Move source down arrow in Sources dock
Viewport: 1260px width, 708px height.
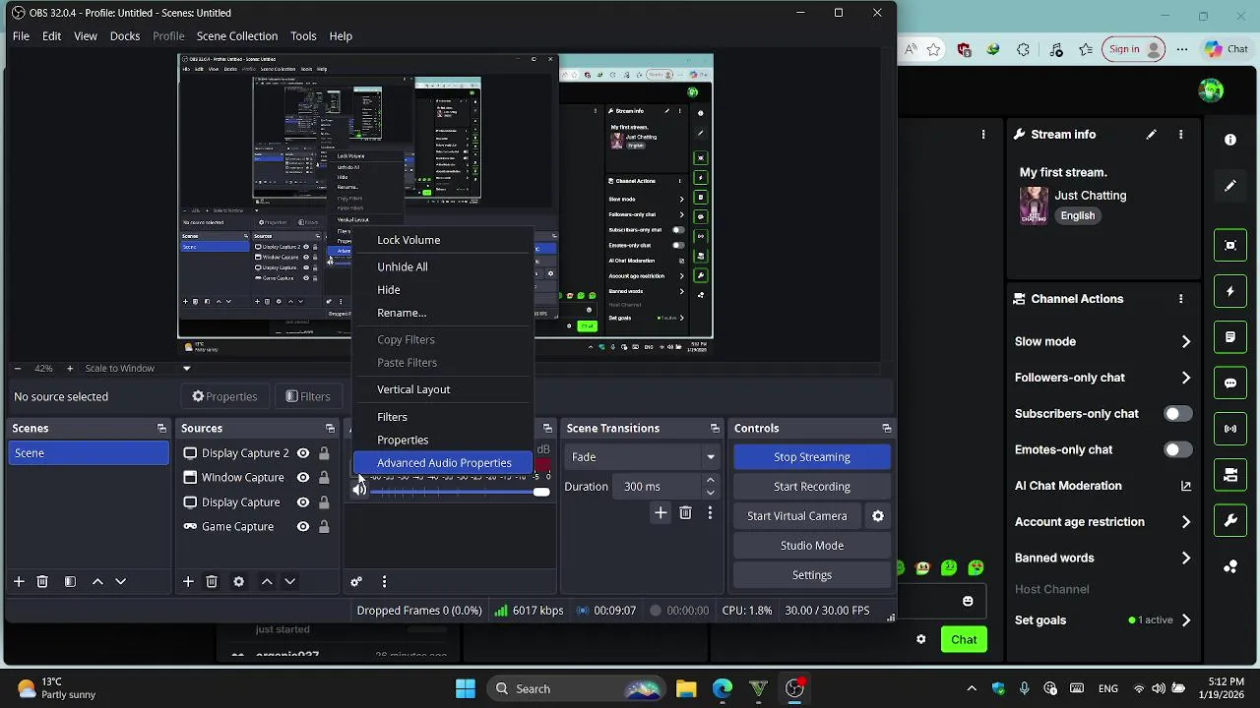click(x=290, y=581)
